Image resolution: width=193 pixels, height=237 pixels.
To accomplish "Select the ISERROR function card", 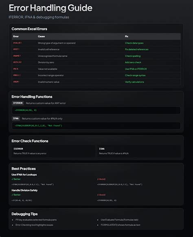I will pyautogui.click(x=53, y=151).
